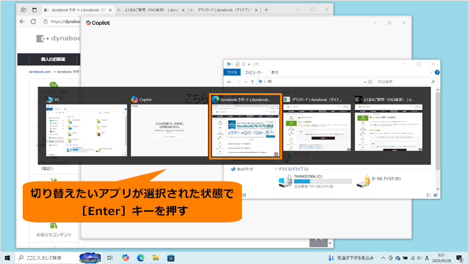The height and width of the screenshot is (264, 469).
Task: Open Microsoft Edge from the taskbar
Action: (x=141, y=258)
